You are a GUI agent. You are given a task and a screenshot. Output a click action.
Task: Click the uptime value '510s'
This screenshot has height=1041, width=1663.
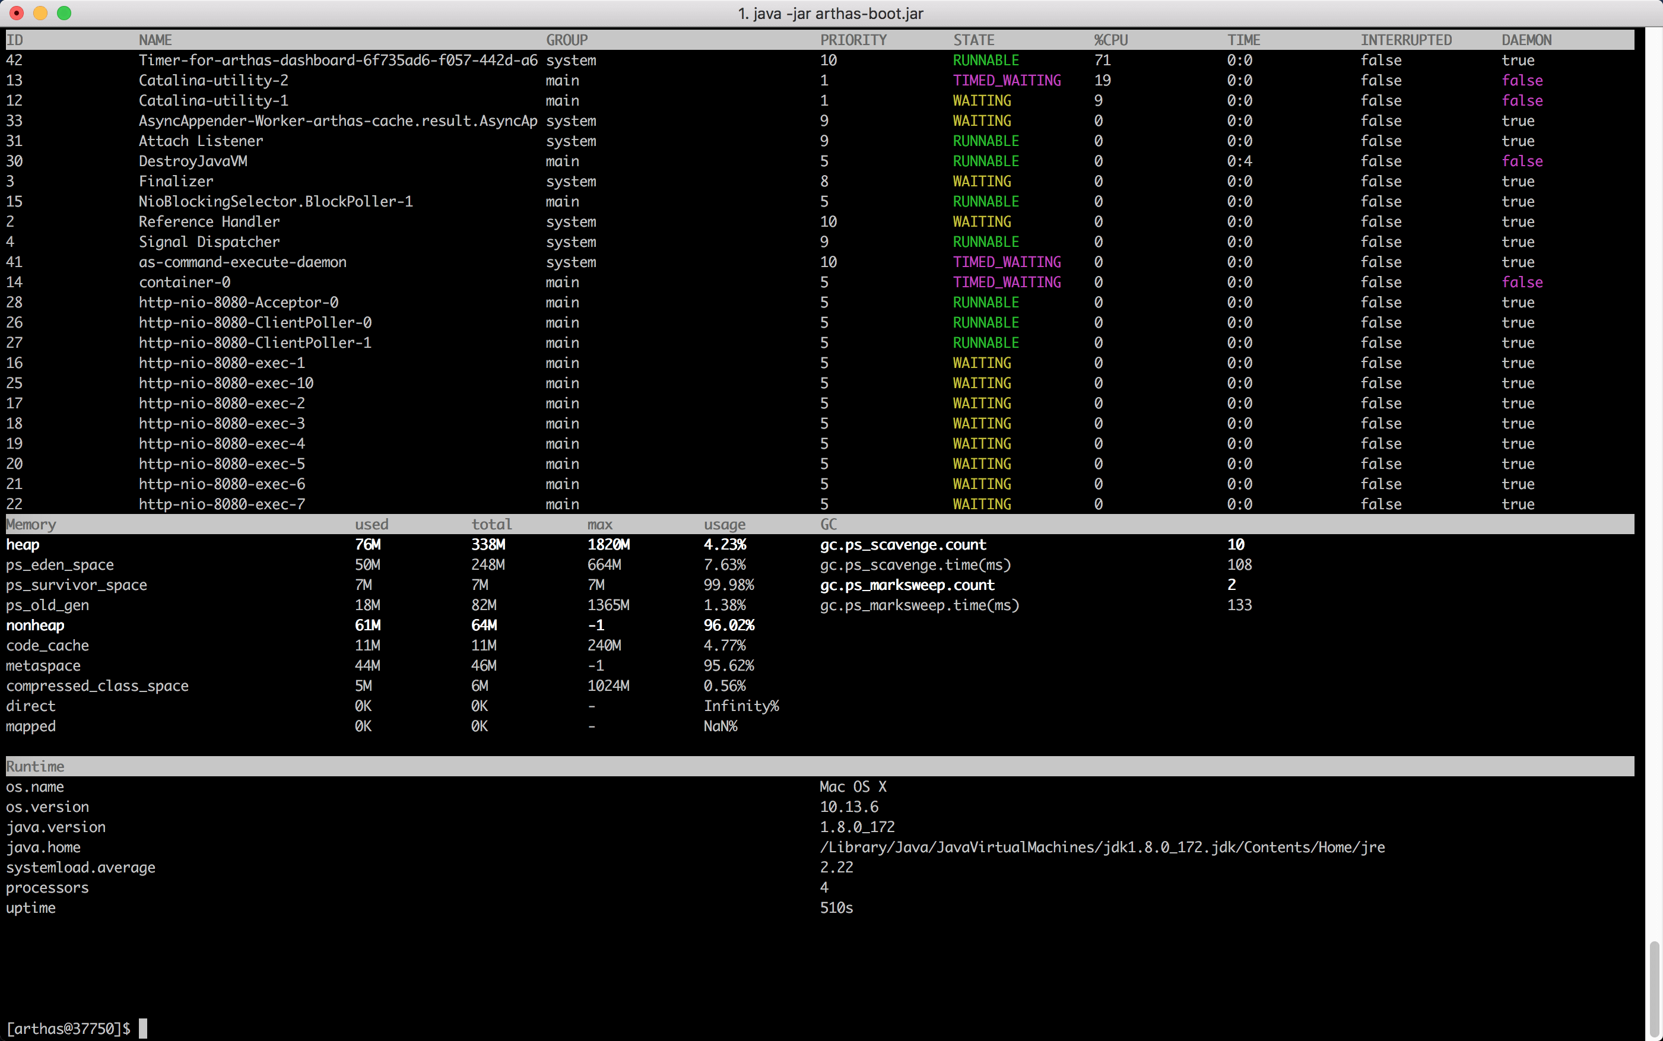click(x=836, y=908)
